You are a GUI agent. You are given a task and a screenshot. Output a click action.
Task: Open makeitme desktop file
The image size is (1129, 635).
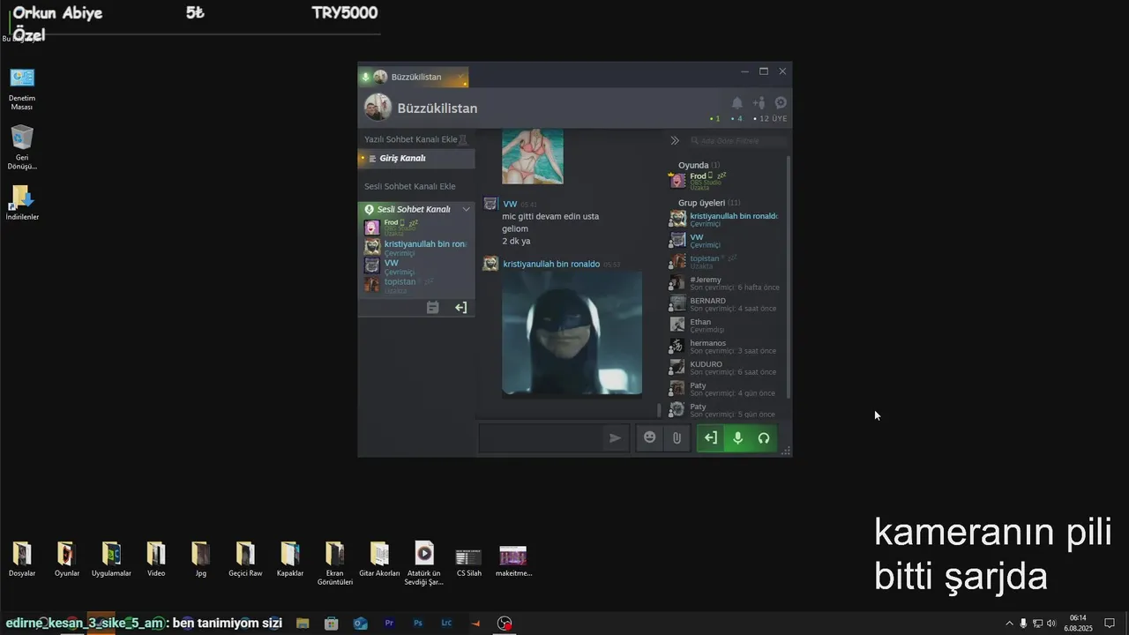coord(512,561)
